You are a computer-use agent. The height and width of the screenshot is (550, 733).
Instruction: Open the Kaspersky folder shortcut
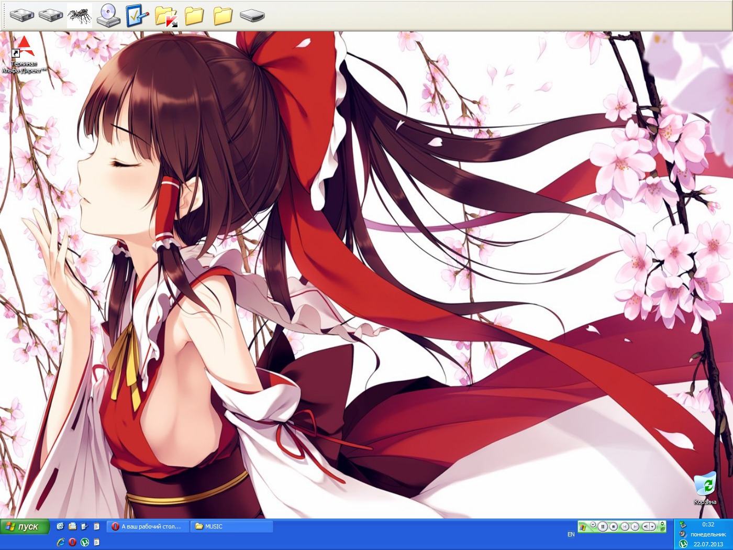pyautogui.click(x=166, y=16)
